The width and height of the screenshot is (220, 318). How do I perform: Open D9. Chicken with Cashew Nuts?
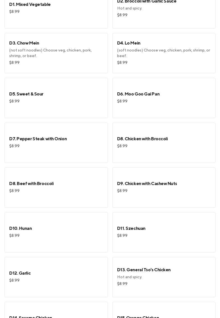[164, 187]
